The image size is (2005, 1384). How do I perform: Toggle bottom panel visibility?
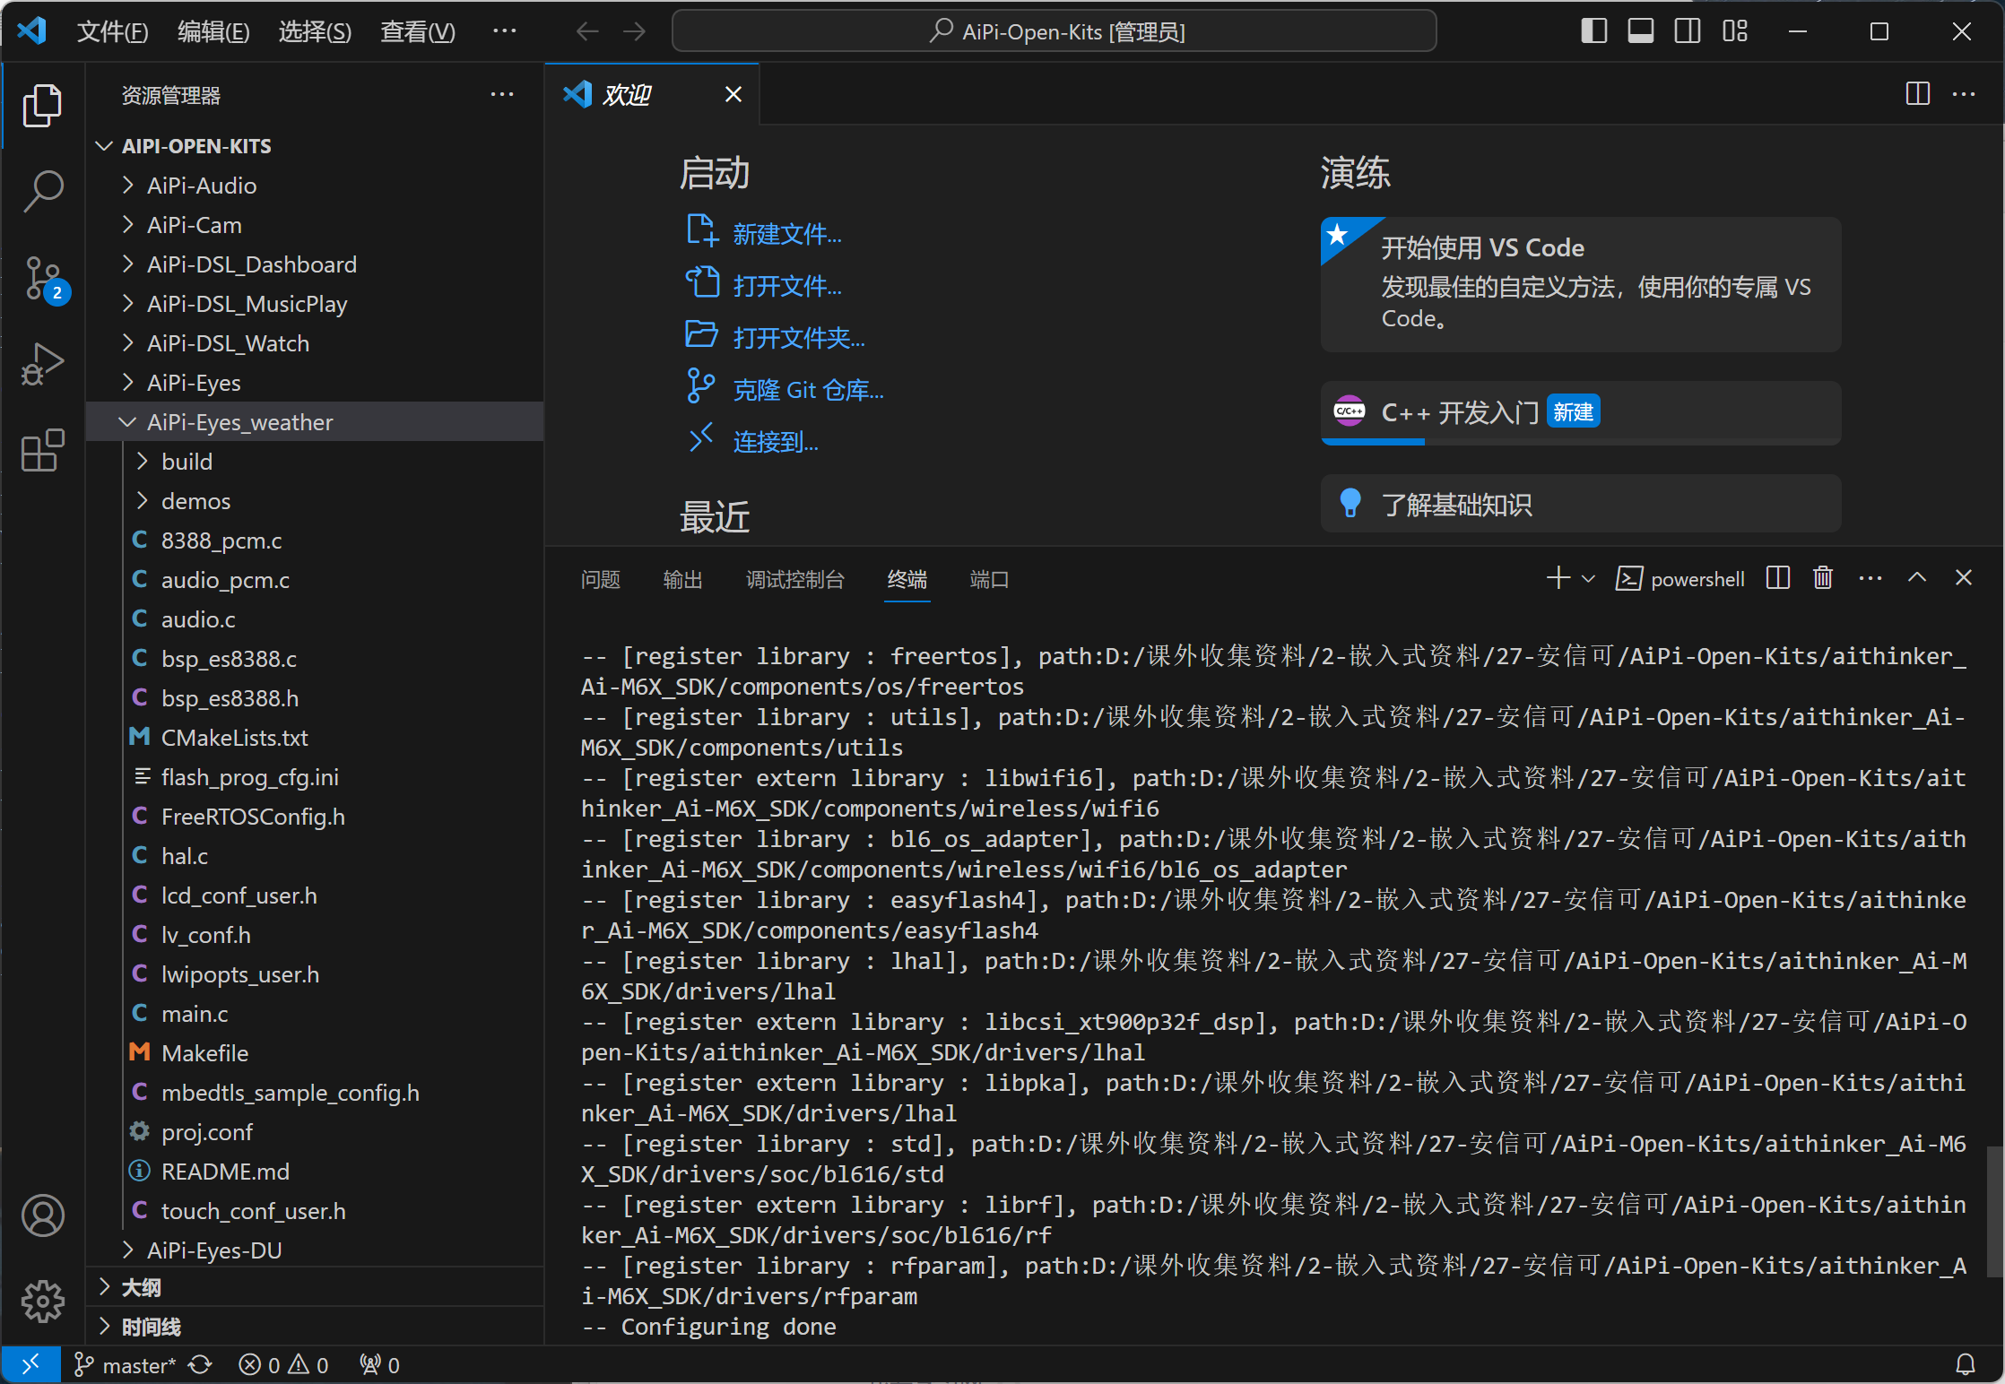pyautogui.click(x=1641, y=31)
